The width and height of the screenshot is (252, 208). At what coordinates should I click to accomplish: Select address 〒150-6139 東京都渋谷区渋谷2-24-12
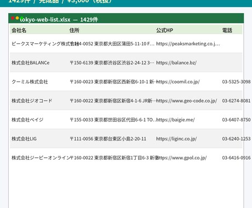click(112, 63)
